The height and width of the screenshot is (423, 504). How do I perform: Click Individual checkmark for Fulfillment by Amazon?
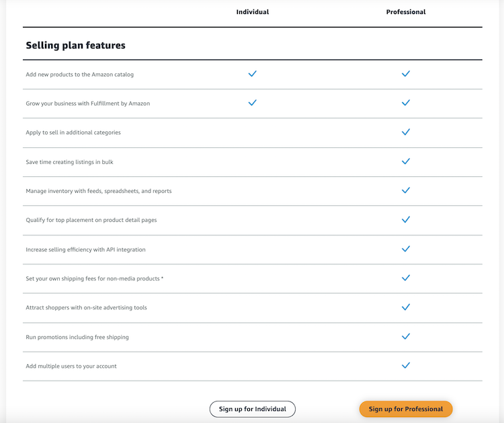pos(252,103)
